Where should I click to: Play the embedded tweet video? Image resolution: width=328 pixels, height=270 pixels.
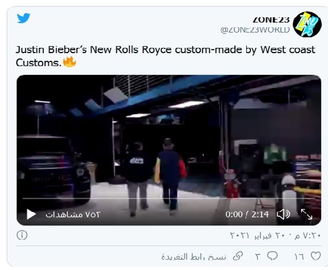[x=31, y=214]
